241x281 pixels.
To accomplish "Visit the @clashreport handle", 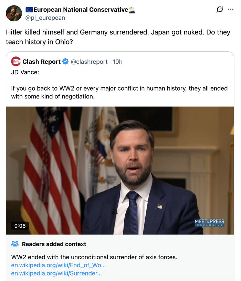I will 90,62.
